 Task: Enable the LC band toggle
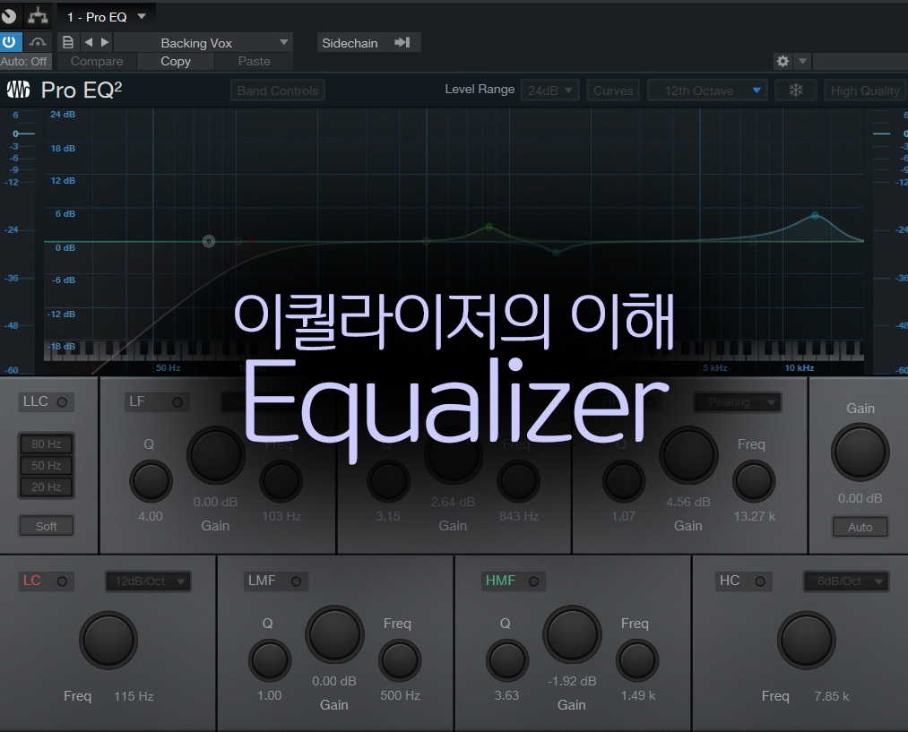pyautogui.click(x=62, y=581)
